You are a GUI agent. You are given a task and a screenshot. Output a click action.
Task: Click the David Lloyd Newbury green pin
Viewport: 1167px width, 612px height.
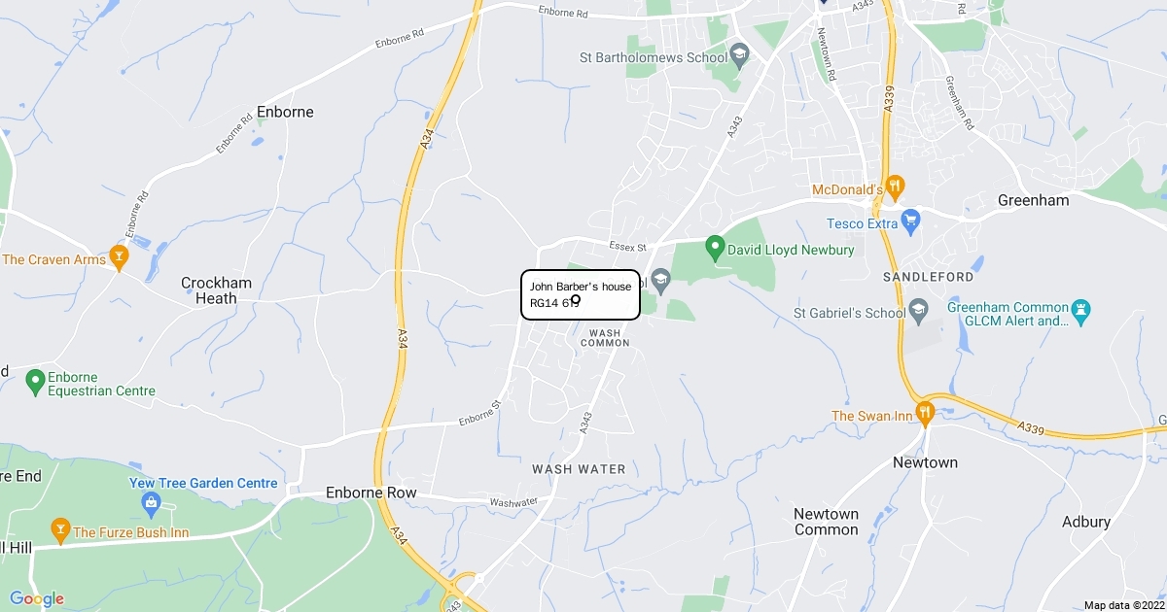pyautogui.click(x=715, y=249)
